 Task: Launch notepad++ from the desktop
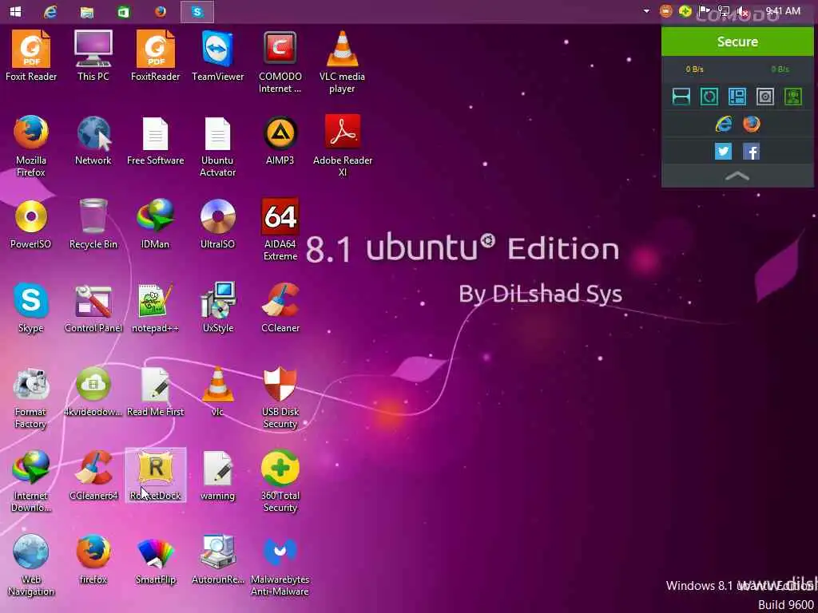point(156,308)
